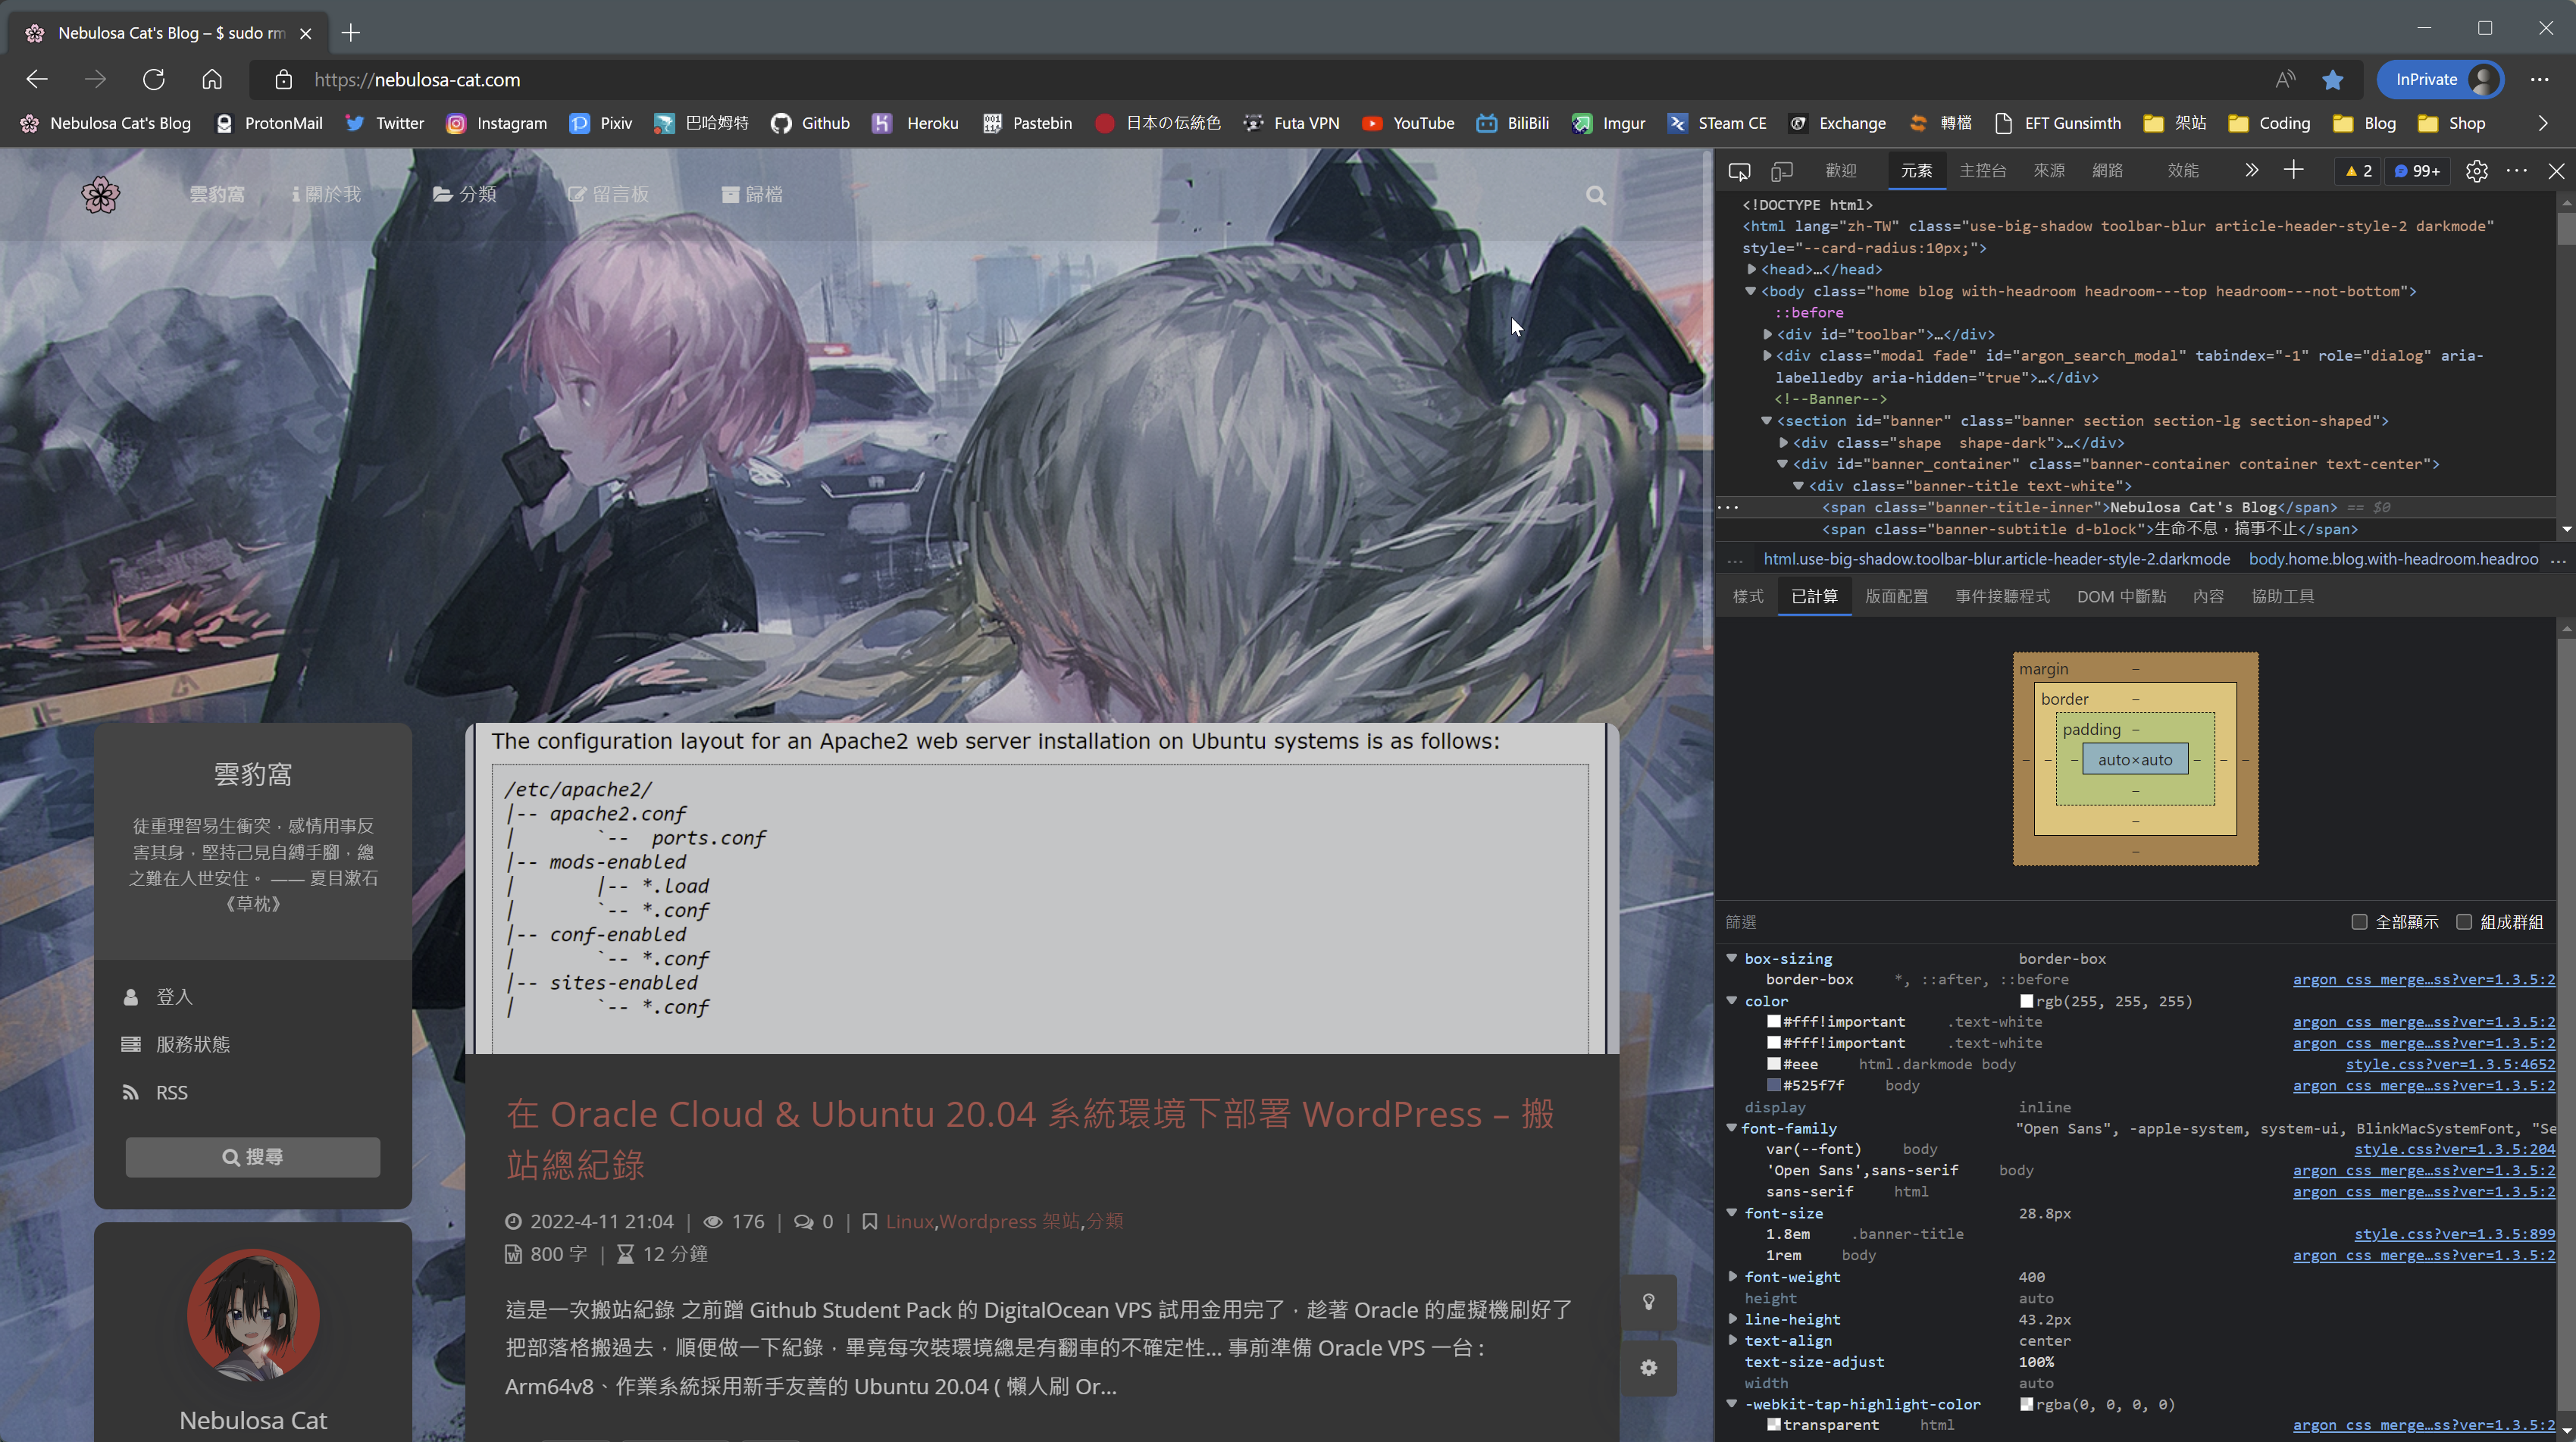Click the Nebulosa Cat avatar image
Image resolution: width=2576 pixels, height=1442 pixels.
coord(253,1315)
